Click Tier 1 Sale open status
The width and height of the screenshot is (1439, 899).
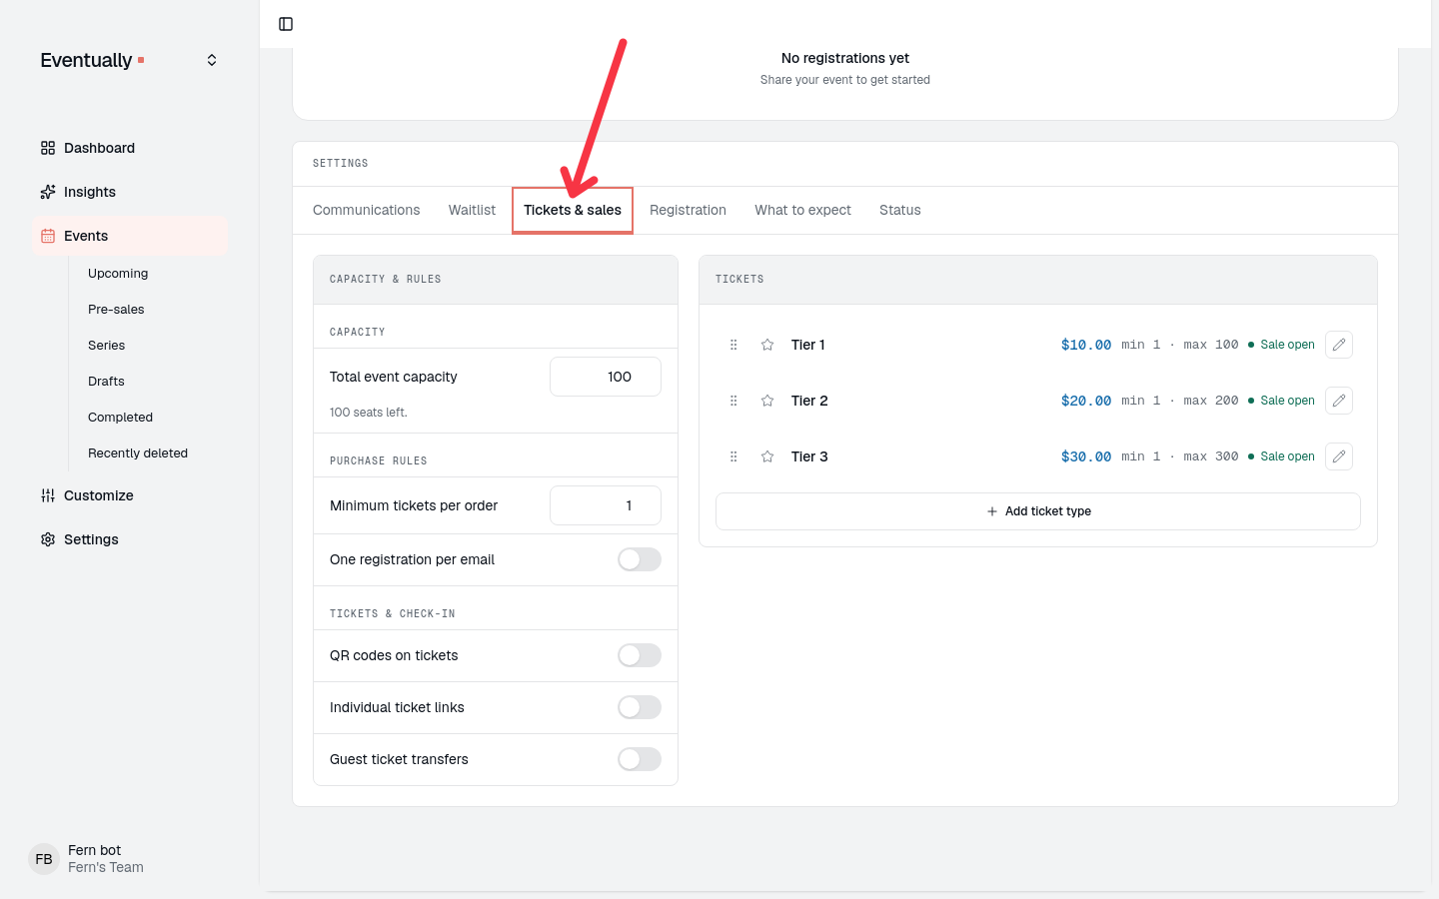point(1281,345)
